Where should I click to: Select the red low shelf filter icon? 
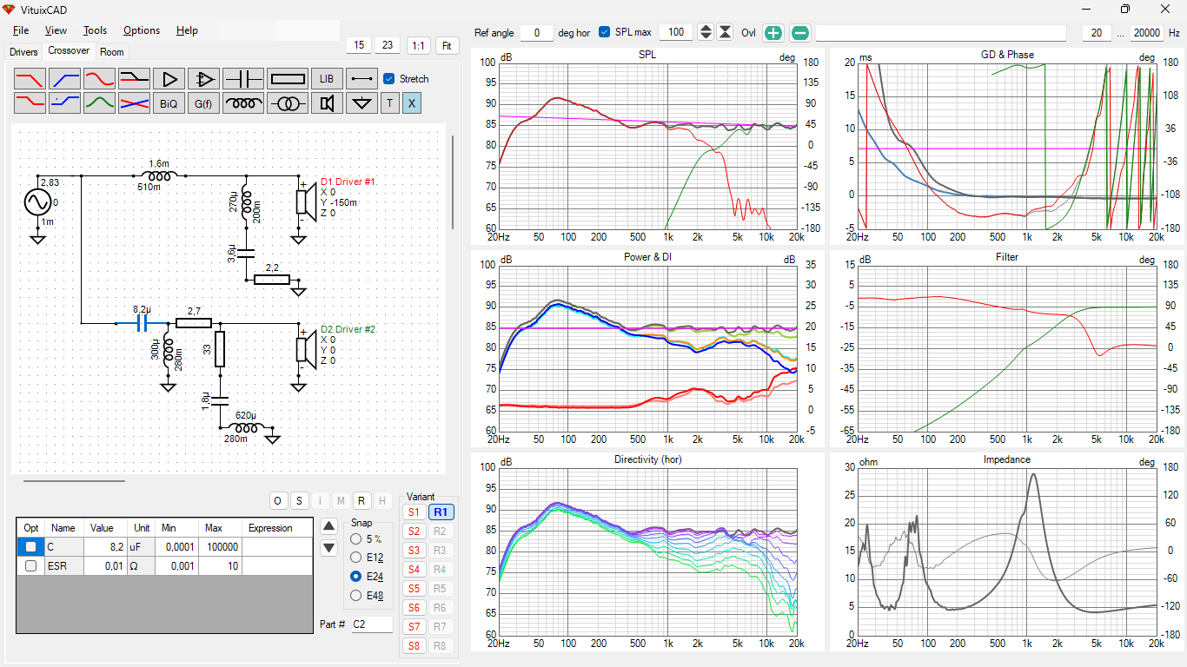point(30,103)
